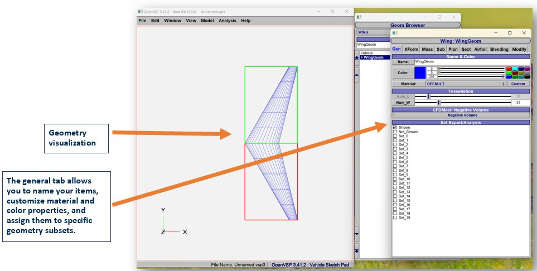The height and width of the screenshot is (271, 537).
Task: Uncheck the Shown set checkbox
Action: pyautogui.click(x=395, y=128)
